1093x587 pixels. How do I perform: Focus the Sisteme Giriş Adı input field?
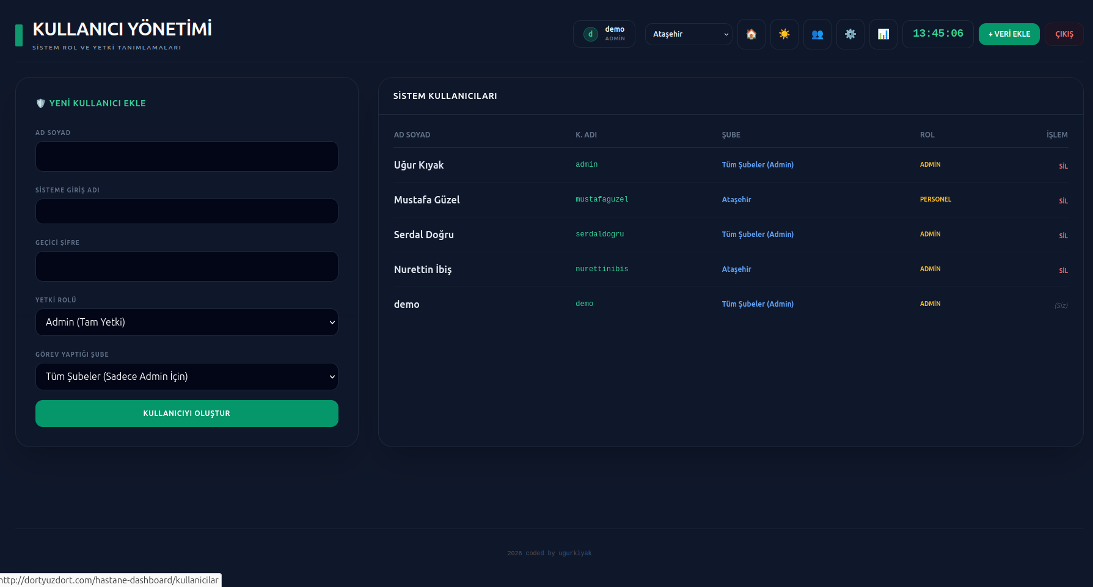tap(187, 211)
